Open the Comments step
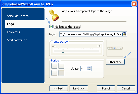 pyautogui.click(x=13, y=32)
